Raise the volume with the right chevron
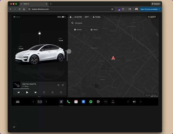173x134 pixels. tap(141, 102)
